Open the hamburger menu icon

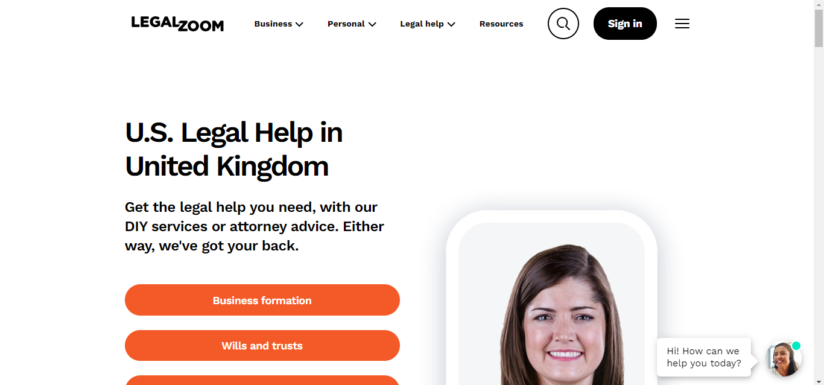[682, 24]
